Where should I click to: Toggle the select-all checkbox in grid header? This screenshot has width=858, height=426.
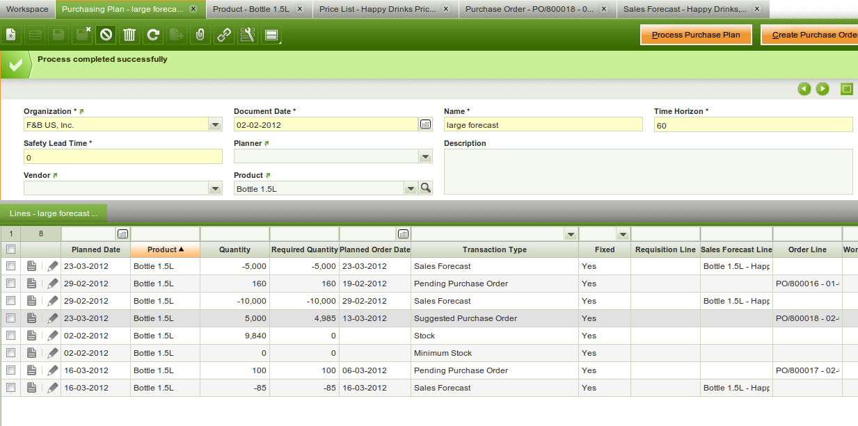[10, 249]
